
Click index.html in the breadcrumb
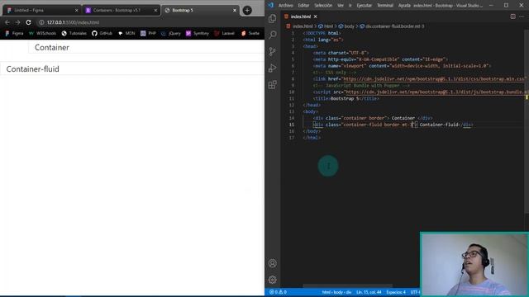300,26
